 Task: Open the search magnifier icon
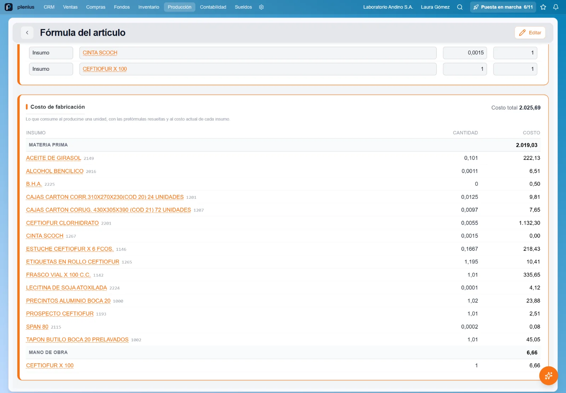pos(460,7)
